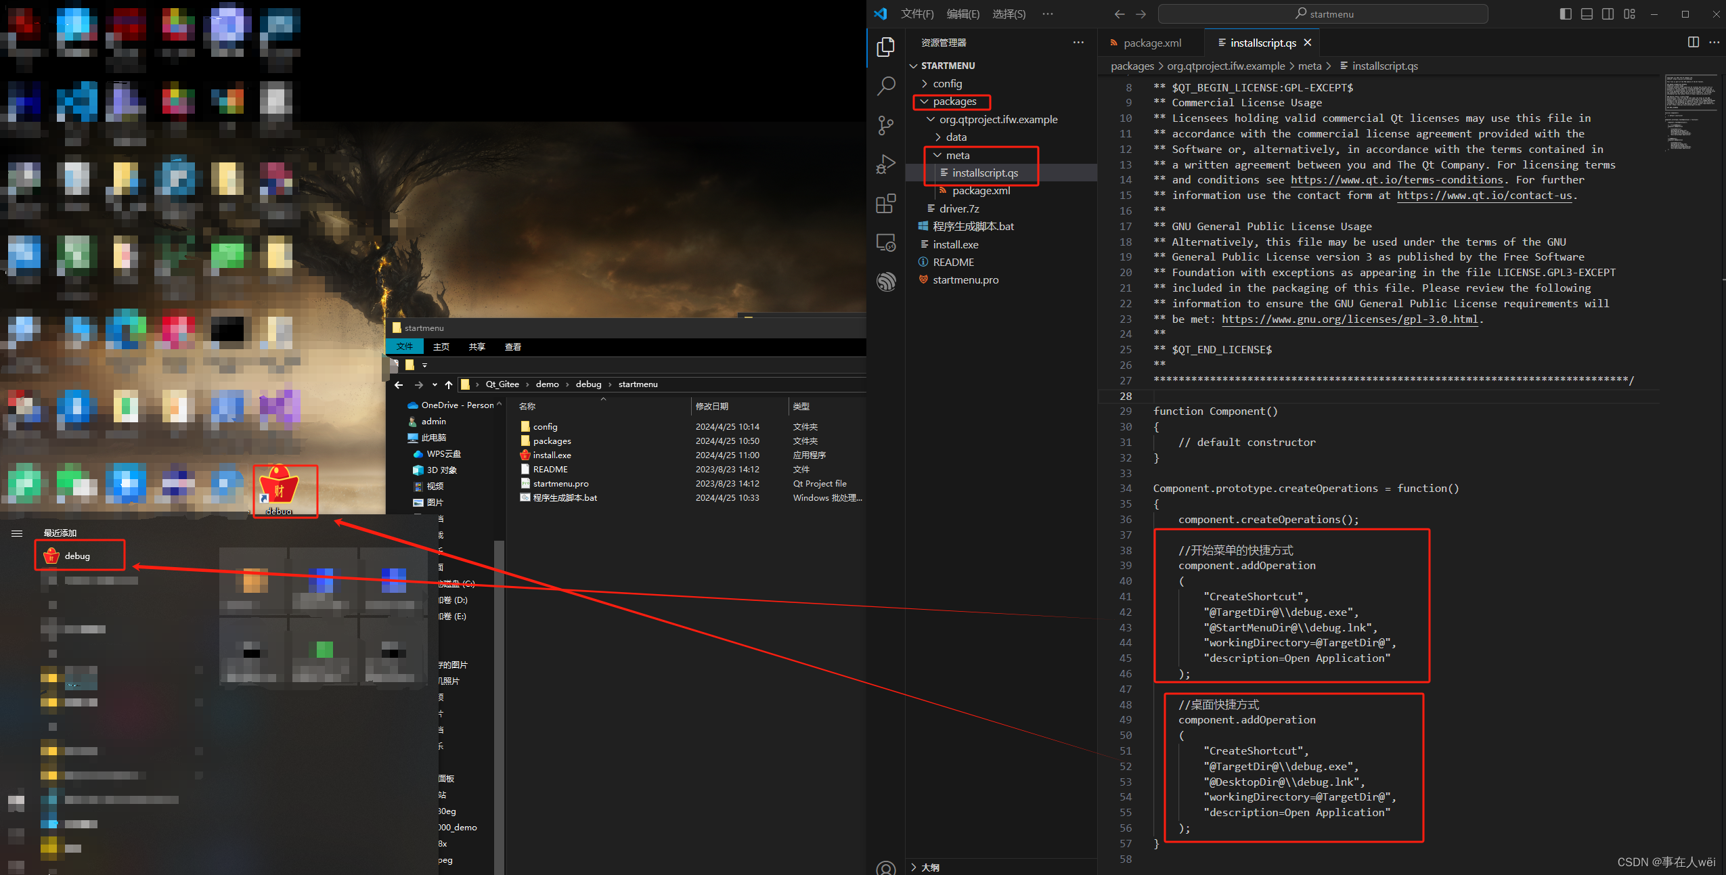Viewport: 1726px width, 875px height.
Task: Open Run and Debug view icon
Action: pos(886,164)
